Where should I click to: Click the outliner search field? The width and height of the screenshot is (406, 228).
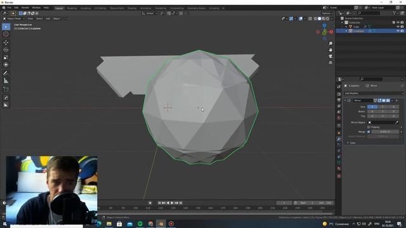click(369, 13)
